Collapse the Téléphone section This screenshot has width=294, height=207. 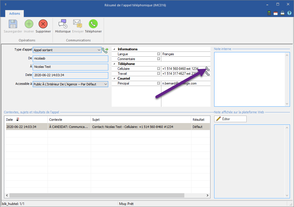coord(114,64)
